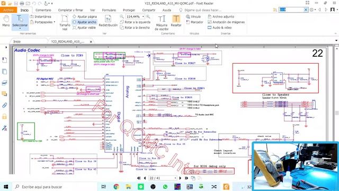Screen dimensions: 339x191
Task: Go to the next page
Action: tap(180, 178)
